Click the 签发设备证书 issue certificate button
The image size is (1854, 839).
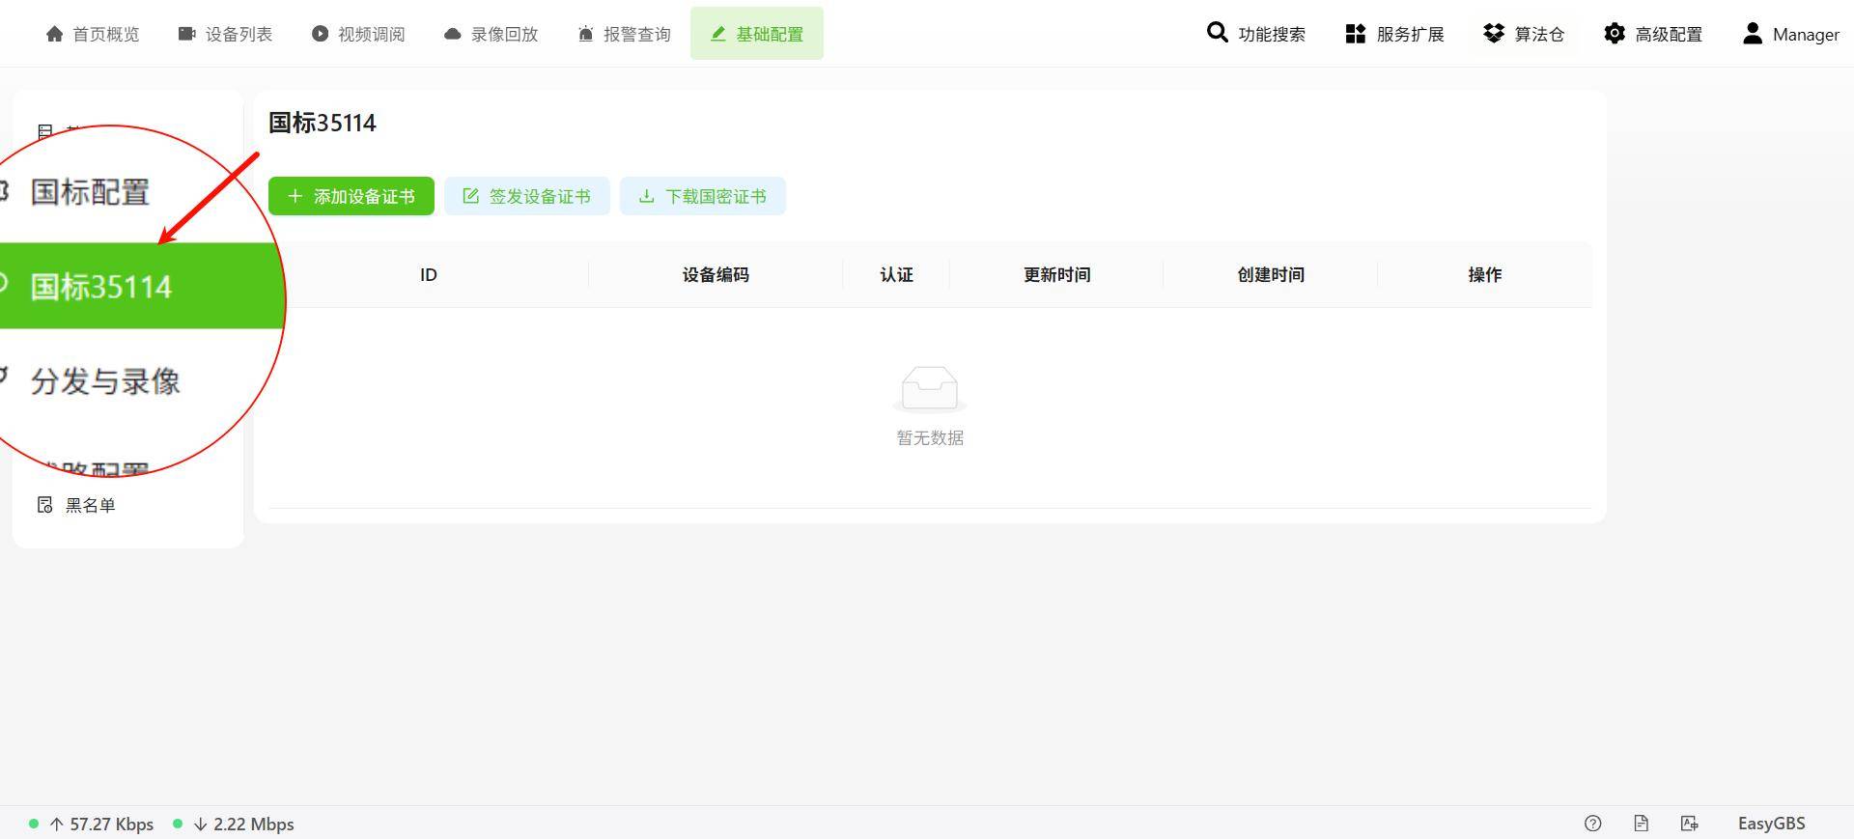527,196
